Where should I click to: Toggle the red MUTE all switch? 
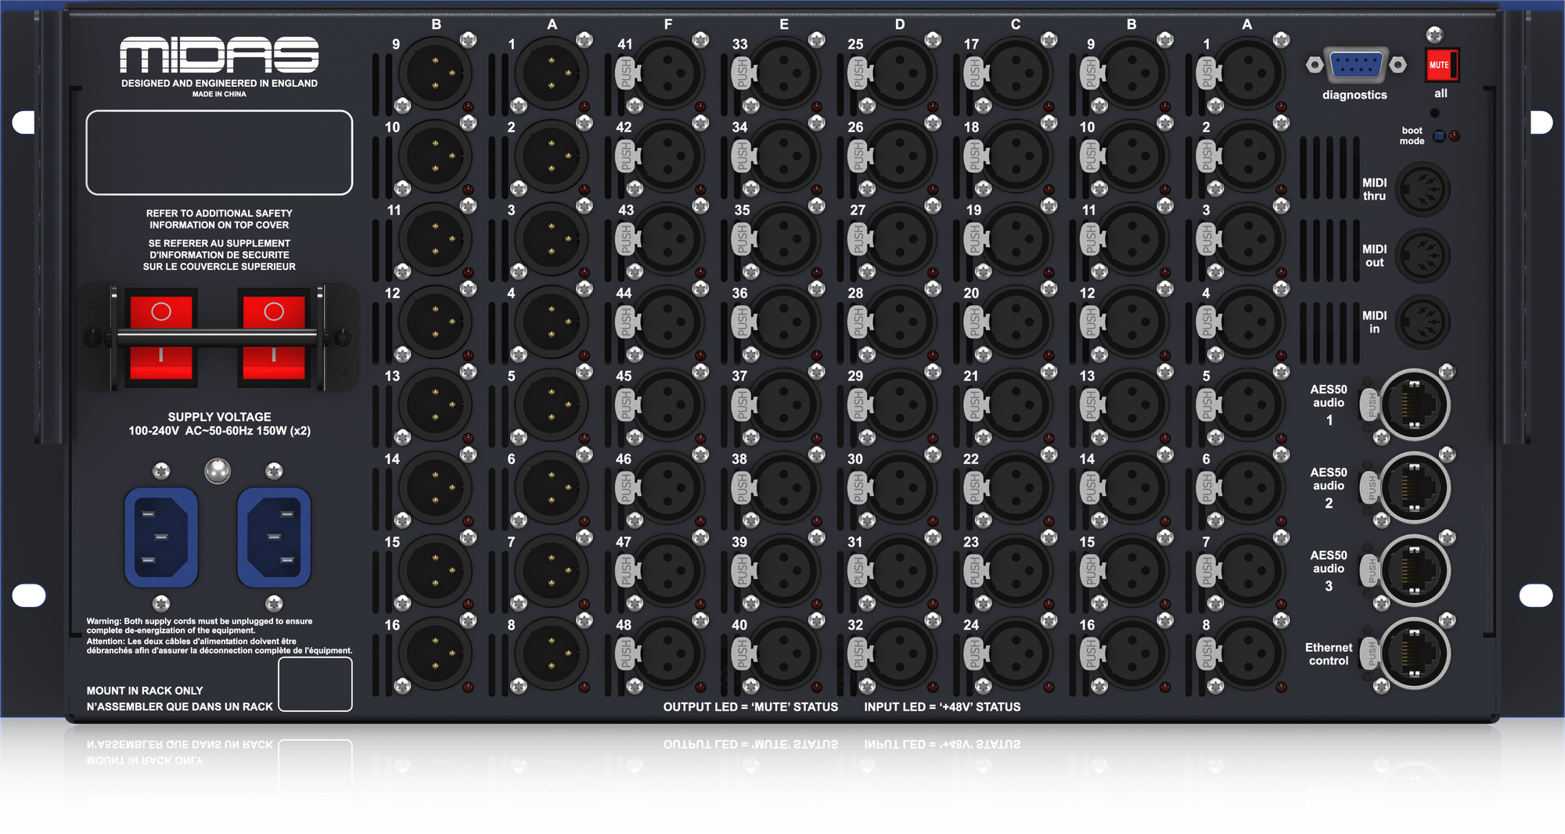(x=1441, y=65)
